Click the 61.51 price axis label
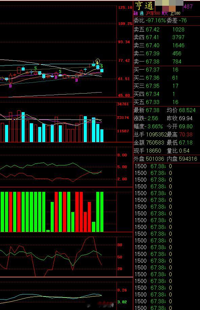Image resolution: width=200 pixels, height=310 pixels. [124, 79]
